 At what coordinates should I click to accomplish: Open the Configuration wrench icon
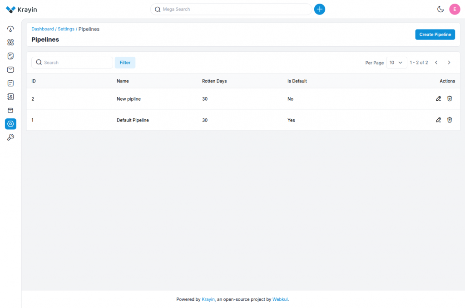(10, 137)
